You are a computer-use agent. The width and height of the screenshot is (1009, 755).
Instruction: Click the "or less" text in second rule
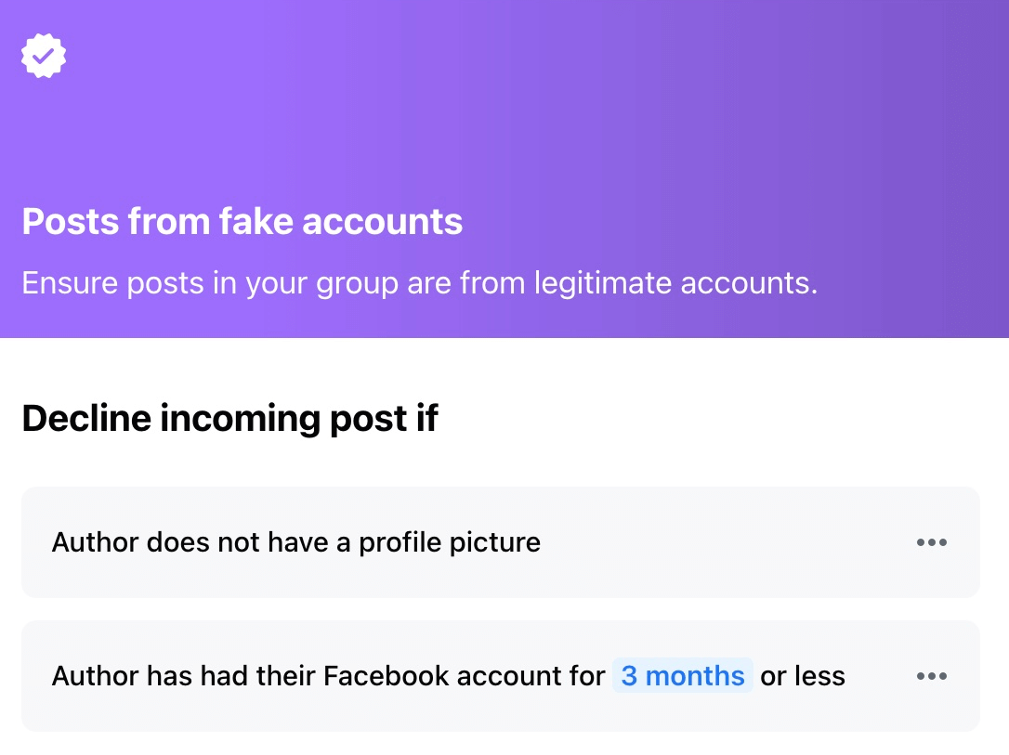(x=803, y=676)
